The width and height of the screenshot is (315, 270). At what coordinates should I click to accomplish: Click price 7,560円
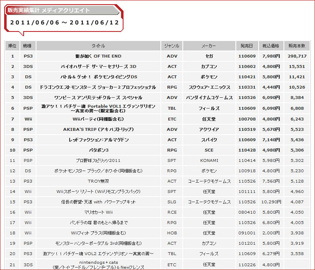click(271, 181)
